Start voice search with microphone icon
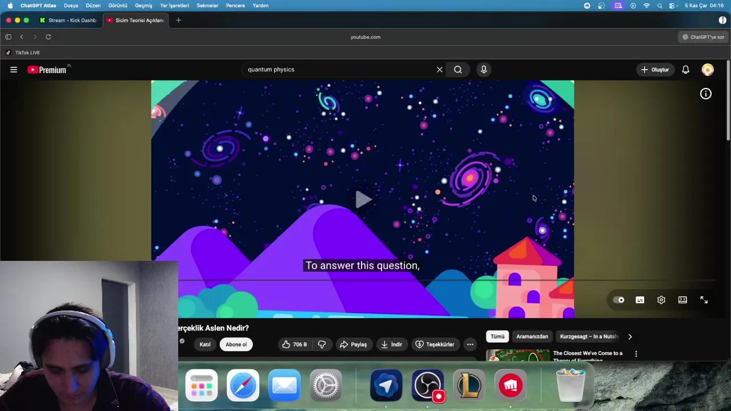This screenshot has height=411, width=731. tap(484, 70)
